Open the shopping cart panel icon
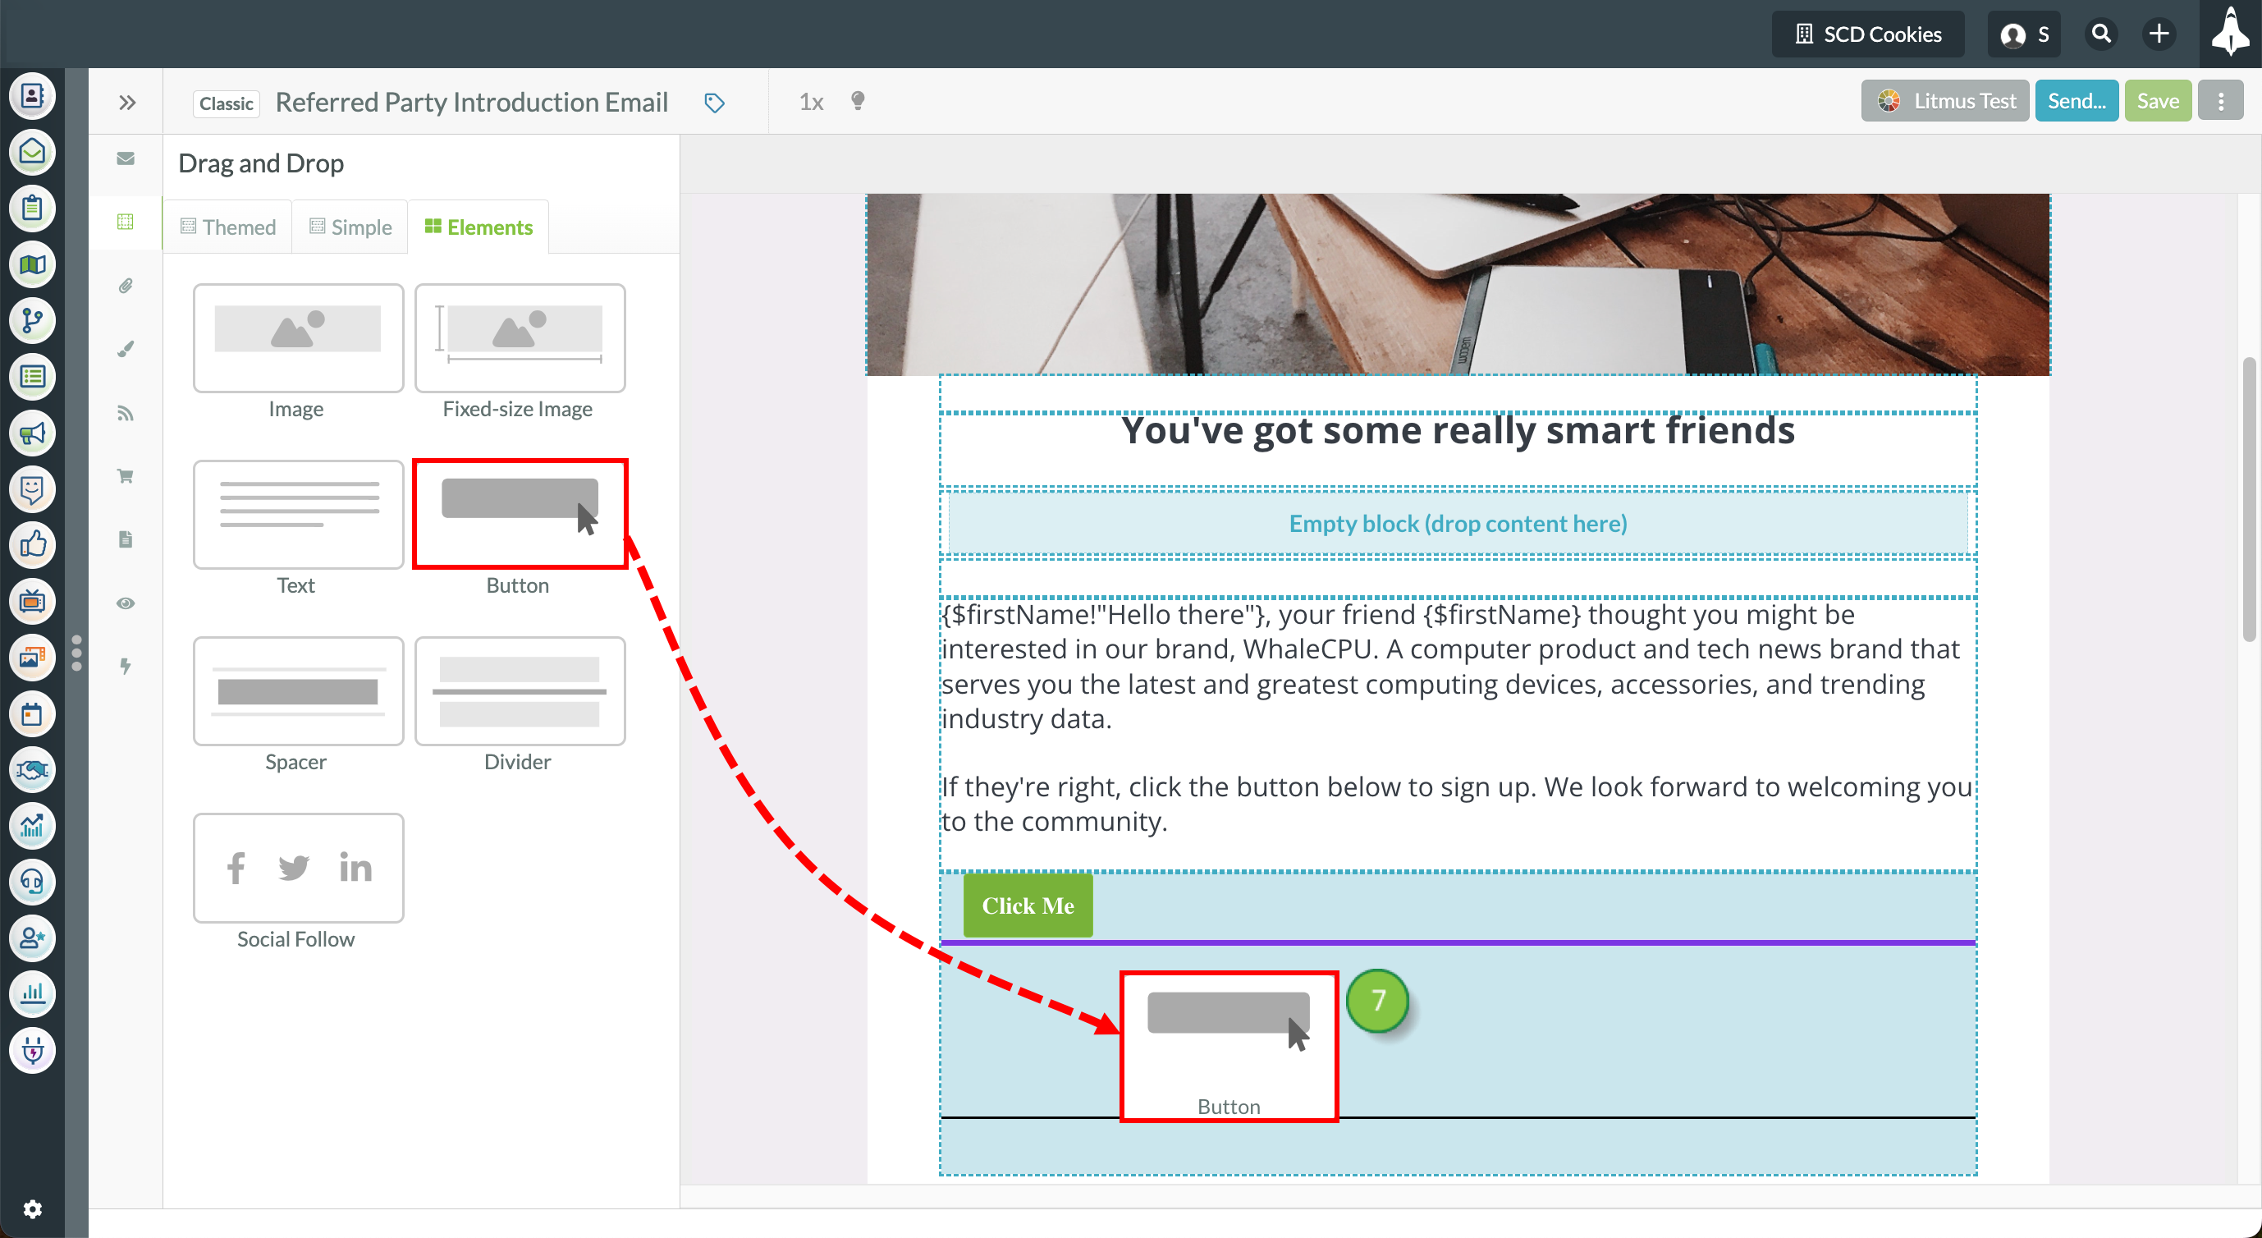 126,476
